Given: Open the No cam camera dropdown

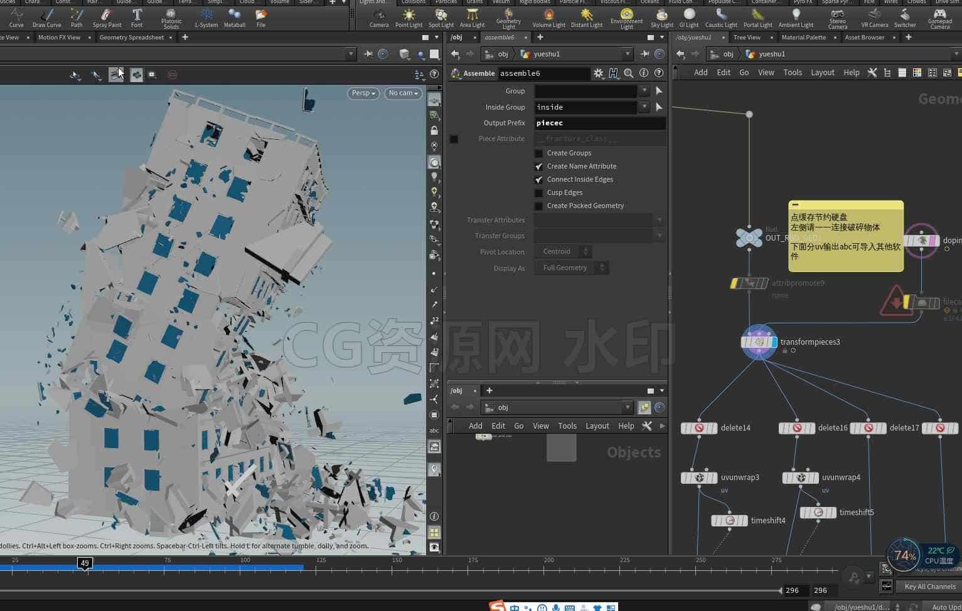Looking at the screenshot, I should click(x=403, y=93).
